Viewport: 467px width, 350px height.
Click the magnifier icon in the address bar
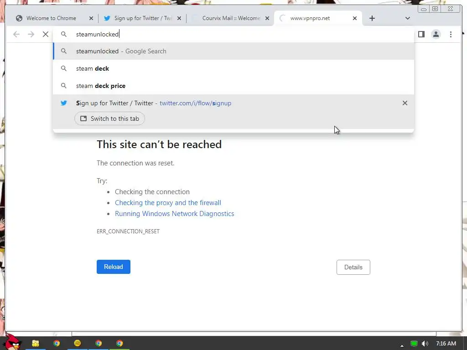(x=64, y=34)
